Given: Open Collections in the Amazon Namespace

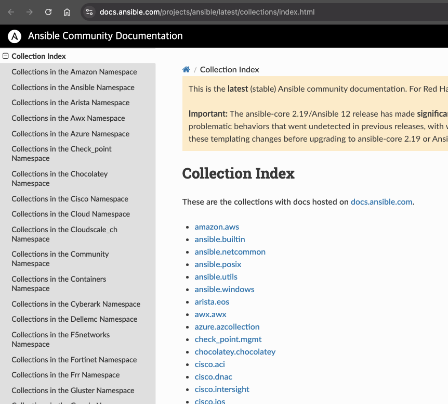Looking at the screenshot, I should click(74, 72).
